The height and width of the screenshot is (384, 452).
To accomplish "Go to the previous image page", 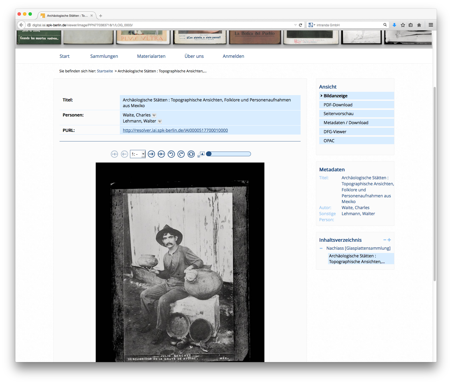I will tap(125, 154).
